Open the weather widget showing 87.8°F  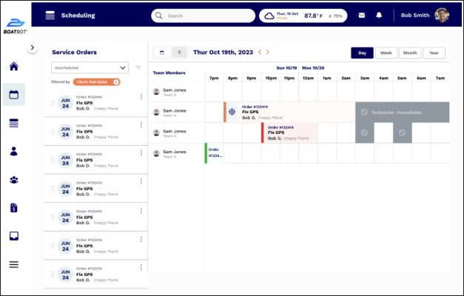point(303,16)
